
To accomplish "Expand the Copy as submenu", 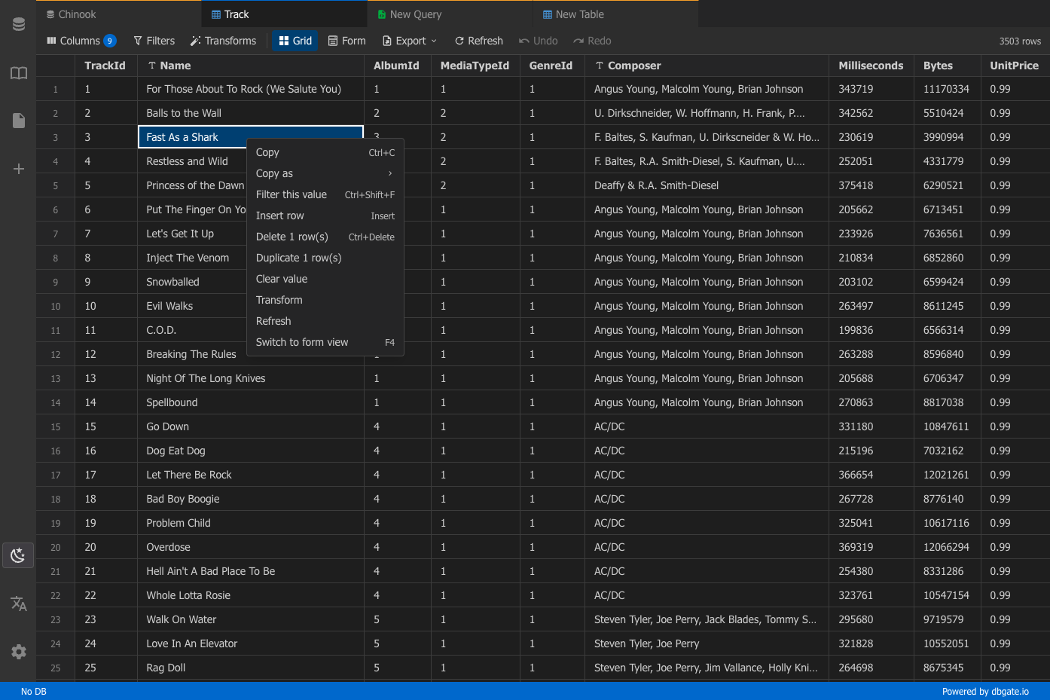I will (325, 173).
